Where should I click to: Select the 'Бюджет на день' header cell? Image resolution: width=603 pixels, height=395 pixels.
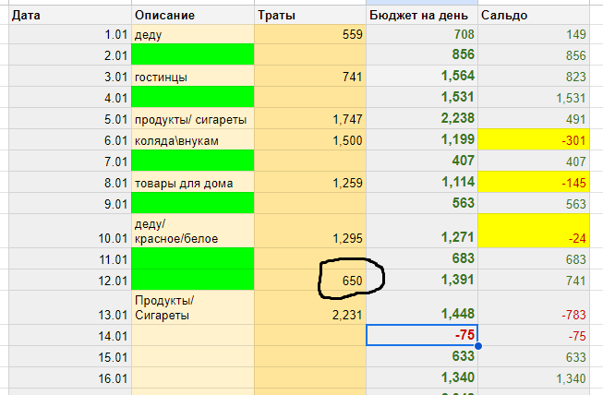pos(422,15)
